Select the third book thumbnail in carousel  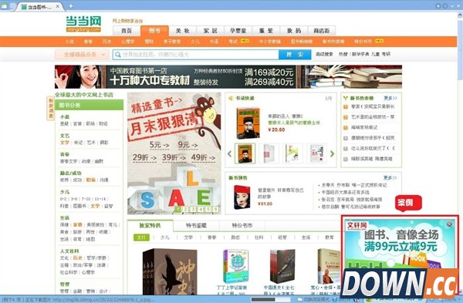pyautogui.click(x=292, y=153)
